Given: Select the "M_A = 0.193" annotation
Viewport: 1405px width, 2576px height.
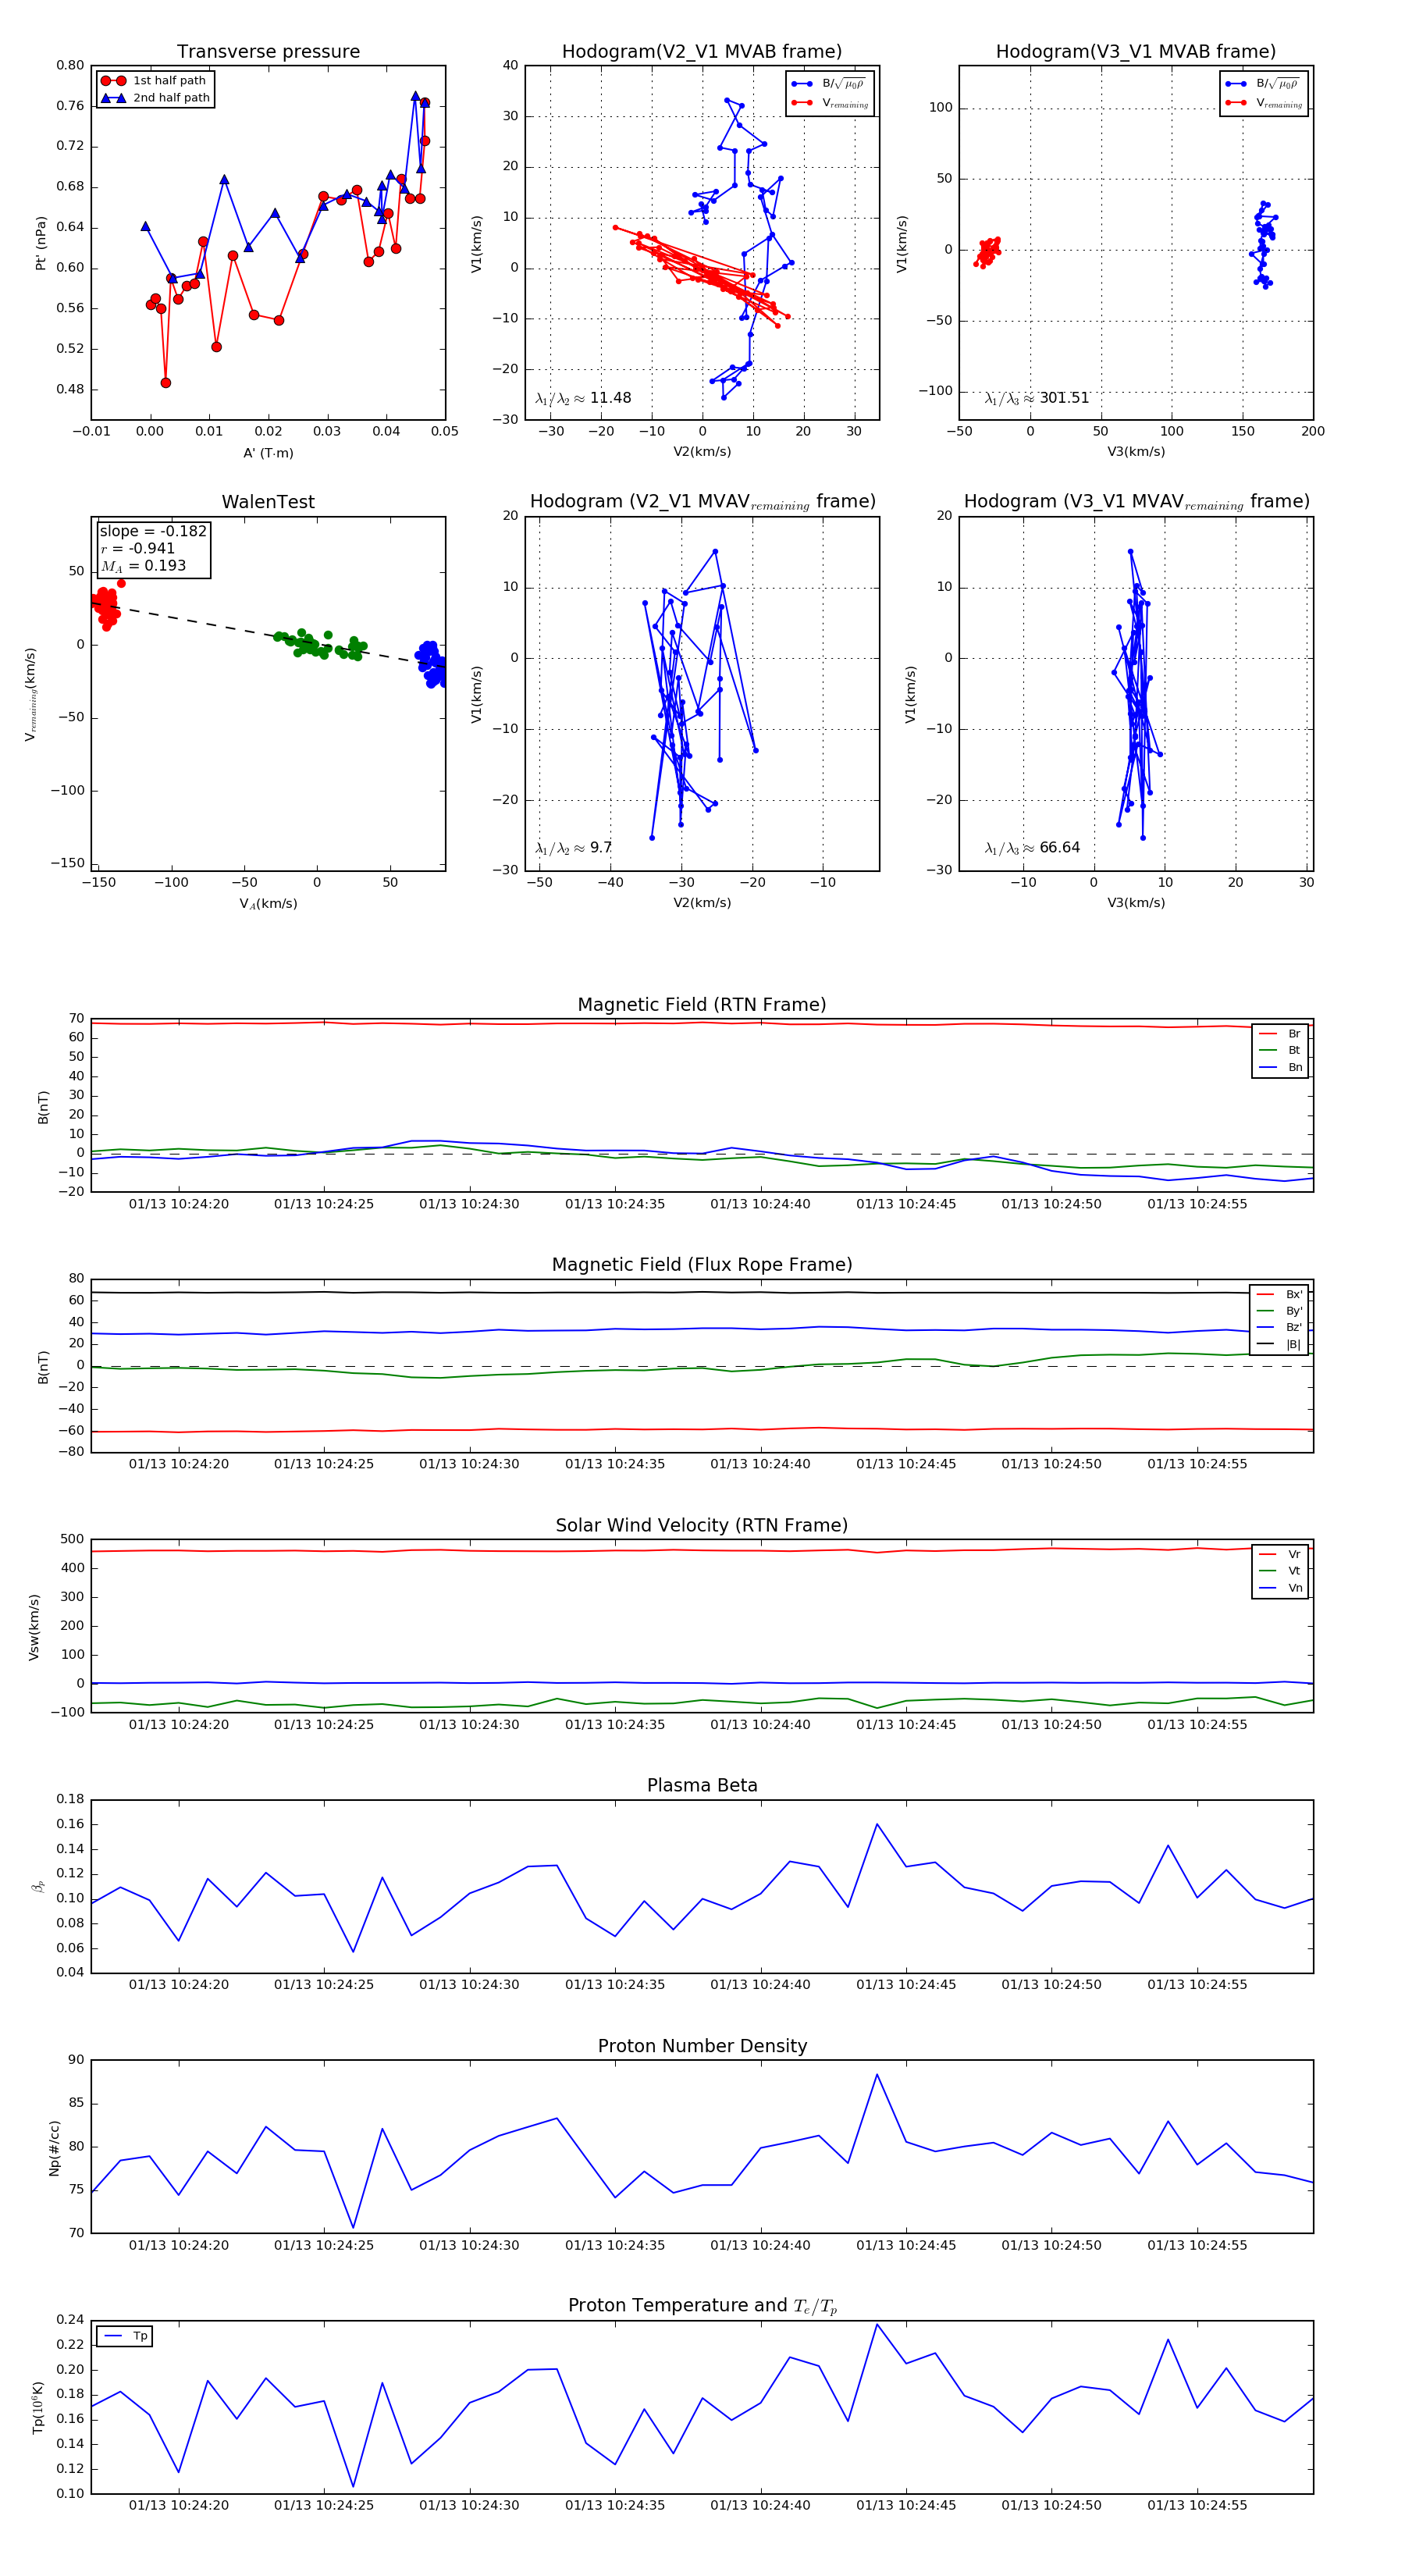Looking at the screenshot, I should tap(143, 566).
